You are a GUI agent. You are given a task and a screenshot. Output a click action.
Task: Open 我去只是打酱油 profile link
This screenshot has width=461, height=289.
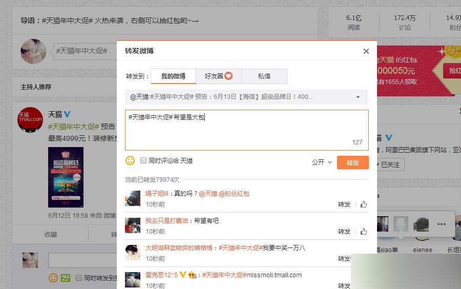point(166,221)
